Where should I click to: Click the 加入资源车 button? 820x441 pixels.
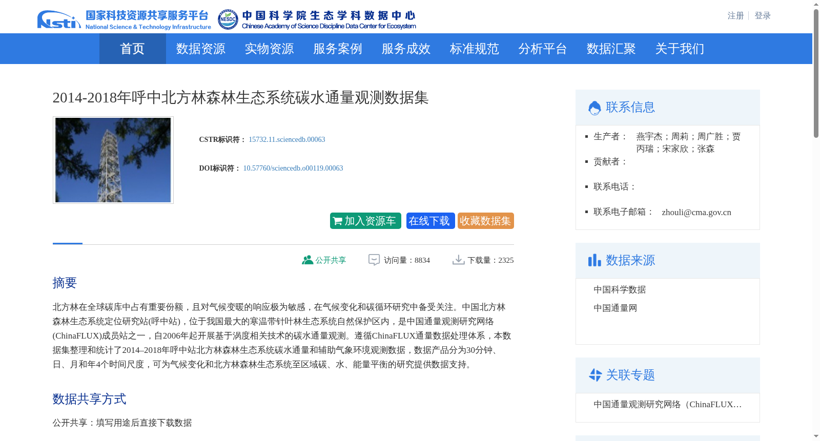365,221
